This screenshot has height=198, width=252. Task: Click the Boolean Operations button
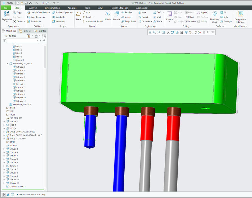[x=63, y=12]
